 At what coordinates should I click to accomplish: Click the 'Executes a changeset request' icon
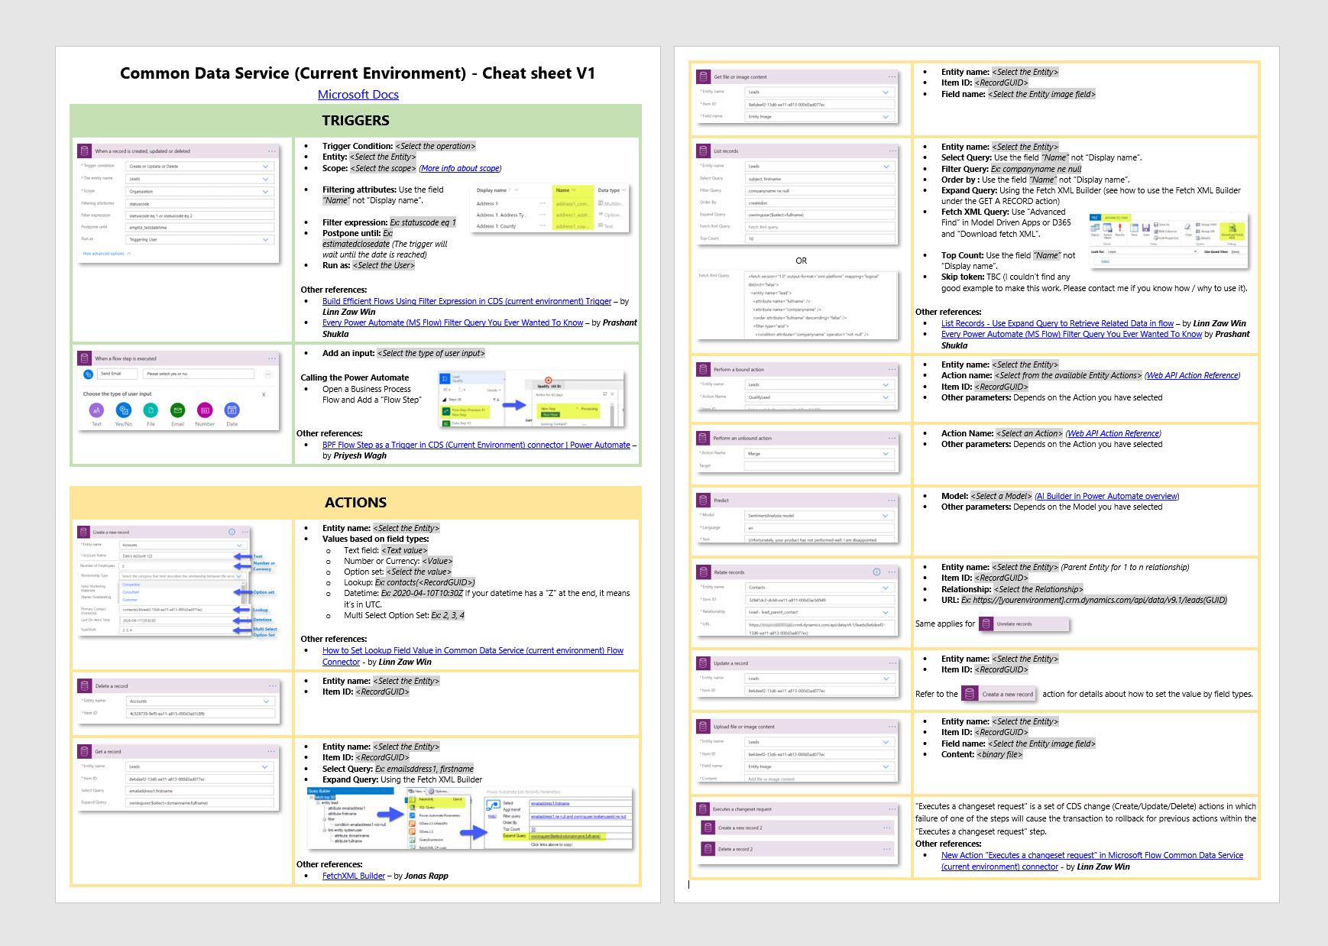tap(703, 808)
